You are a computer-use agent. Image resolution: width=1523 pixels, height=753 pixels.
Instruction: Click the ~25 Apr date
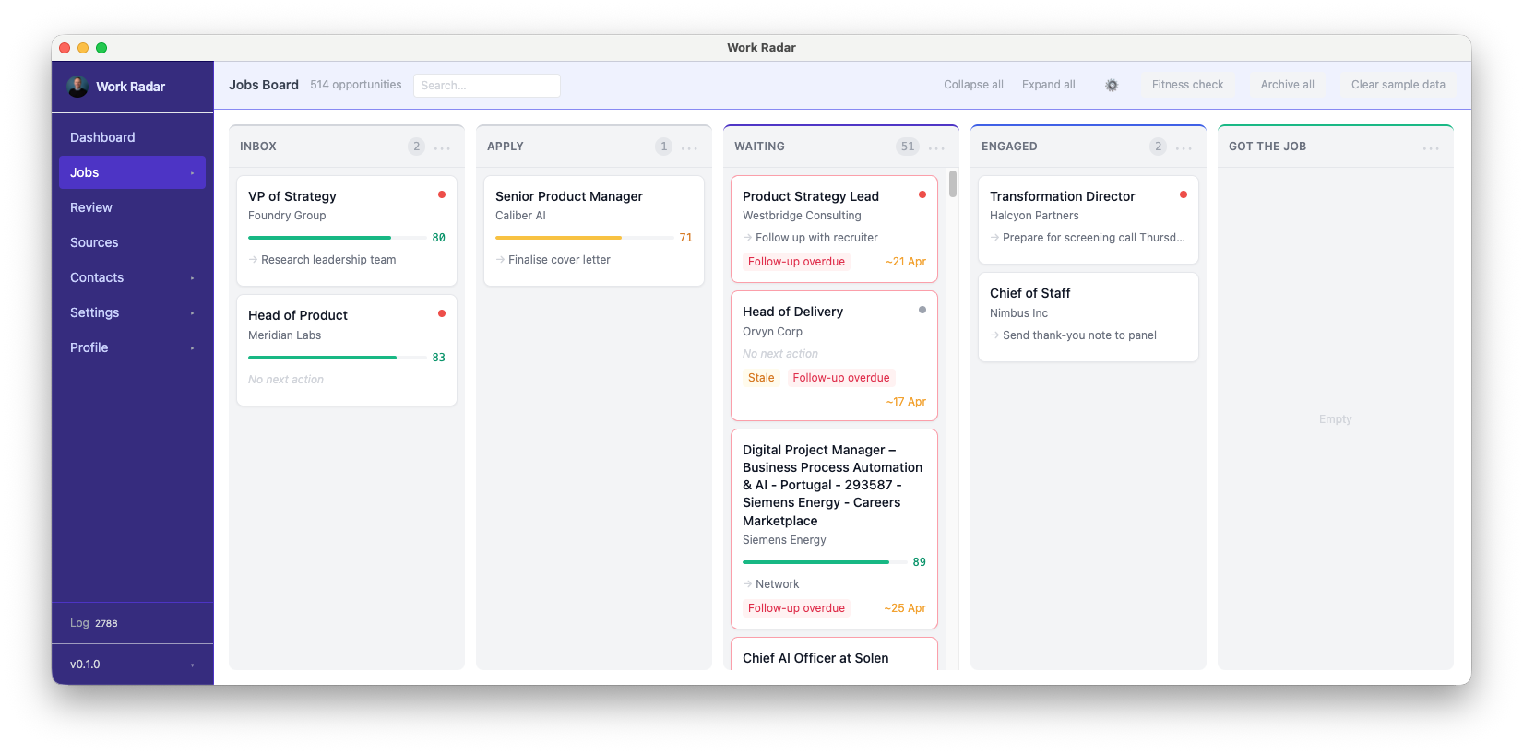905,608
